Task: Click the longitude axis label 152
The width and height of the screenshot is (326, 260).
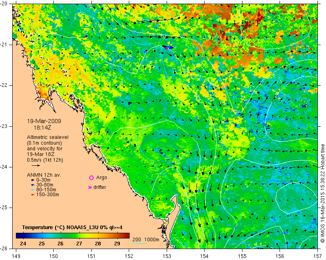Action: [129, 256]
